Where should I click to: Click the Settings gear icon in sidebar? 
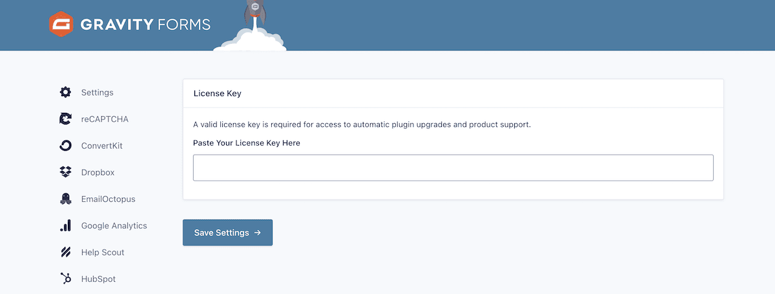(65, 92)
